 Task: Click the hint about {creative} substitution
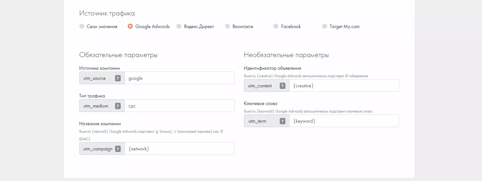point(306,76)
